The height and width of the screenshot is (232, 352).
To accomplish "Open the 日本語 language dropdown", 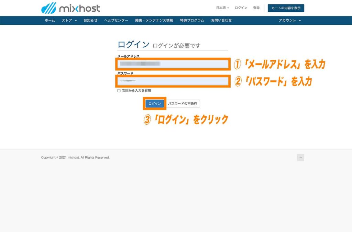I will tap(222, 8).
